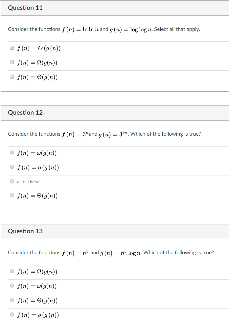Select f(n) = Θ(g(n)) in Question 12

point(11,195)
